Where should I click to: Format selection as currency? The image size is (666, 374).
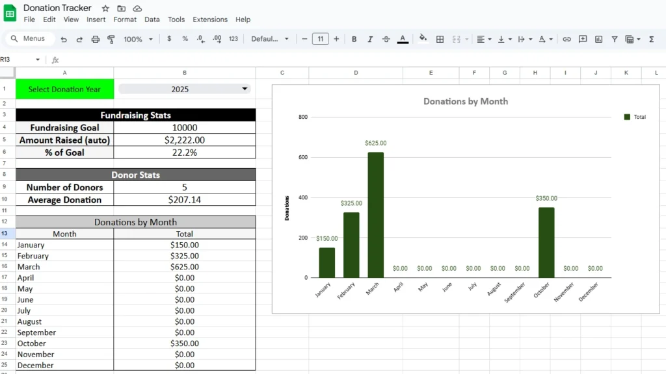pyautogui.click(x=168, y=39)
